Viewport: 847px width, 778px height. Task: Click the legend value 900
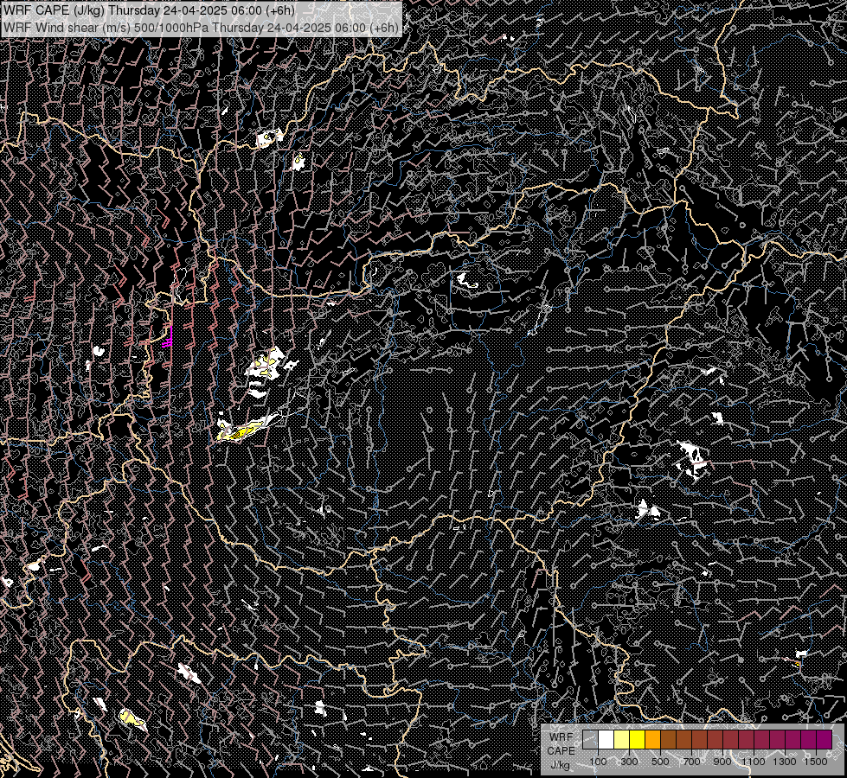pos(722,762)
